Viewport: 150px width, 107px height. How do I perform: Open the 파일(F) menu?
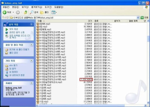pyautogui.click(x=6, y=7)
